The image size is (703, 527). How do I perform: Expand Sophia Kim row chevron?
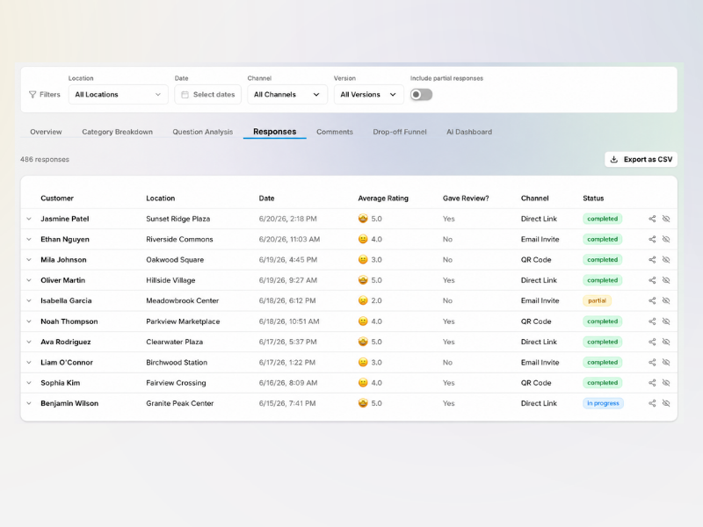coord(29,383)
